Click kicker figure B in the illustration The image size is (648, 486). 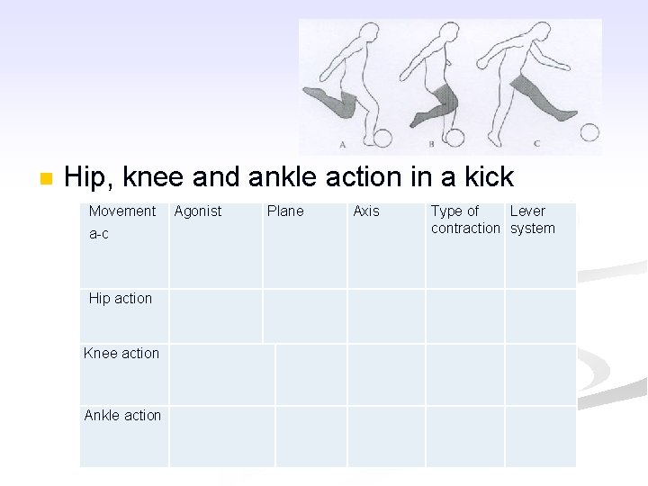click(436, 85)
